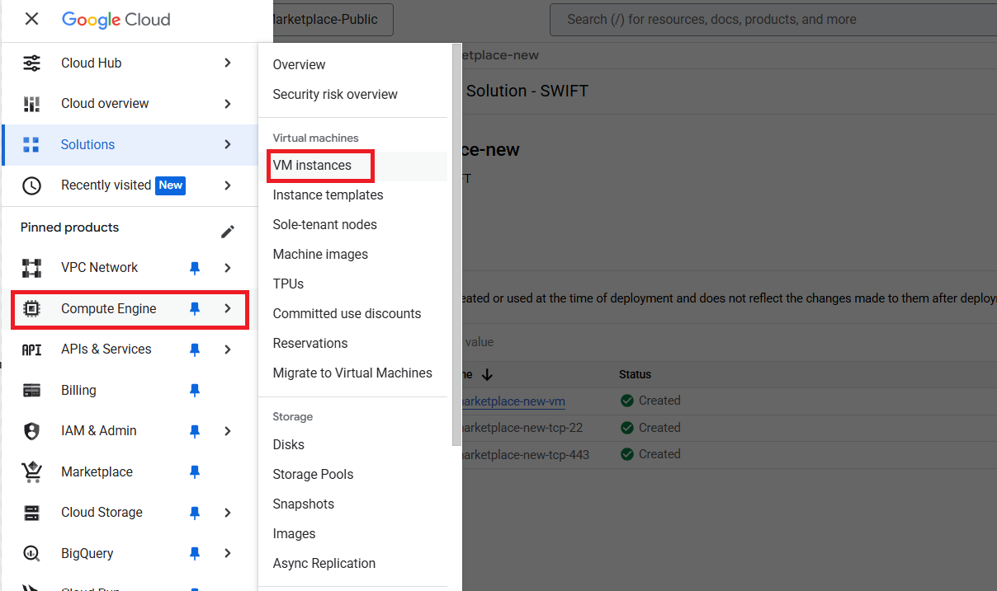Open the Overview submenu item
This screenshot has width=997, height=591.
[299, 64]
